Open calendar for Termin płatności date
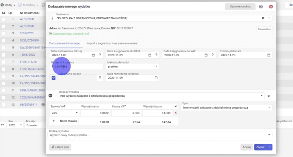The width and height of the screenshot is (293, 157). [x=269, y=55]
